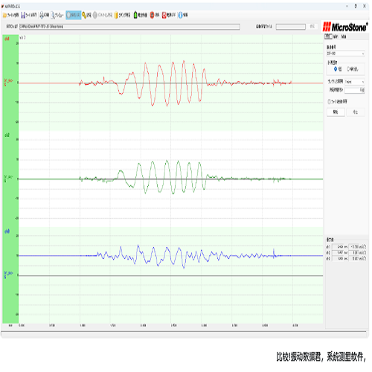Screen dimensions: 372x372
Task: Click the start button in the right panel
Action: (336, 112)
